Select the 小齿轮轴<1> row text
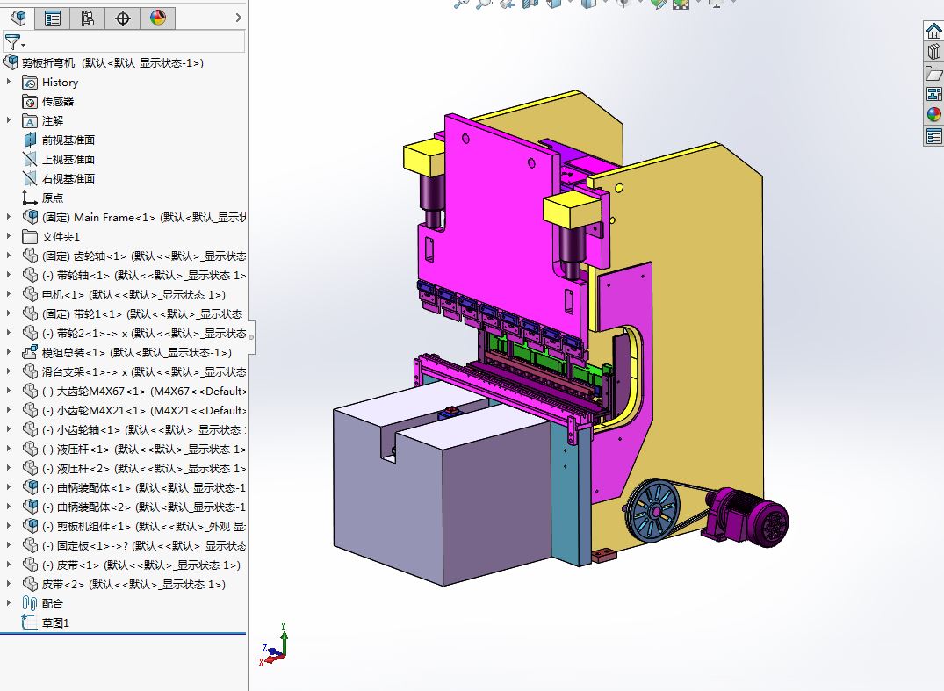 point(144,429)
